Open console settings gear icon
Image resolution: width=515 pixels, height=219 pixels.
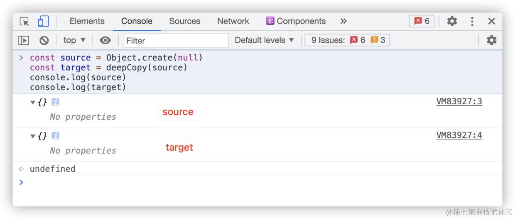coord(491,40)
